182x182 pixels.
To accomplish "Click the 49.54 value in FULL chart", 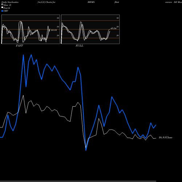I will [114, 28].
